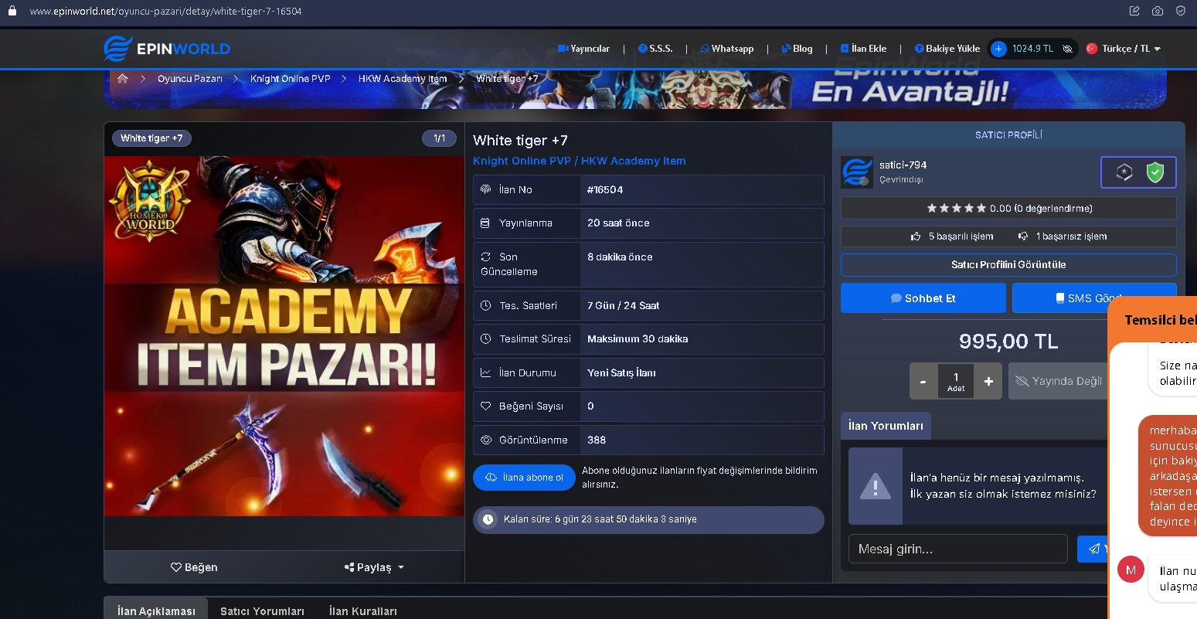Click Knight Online PVP / HKW Academy Item link
This screenshot has height=619, width=1197.
pyautogui.click(x=579, y=161)
